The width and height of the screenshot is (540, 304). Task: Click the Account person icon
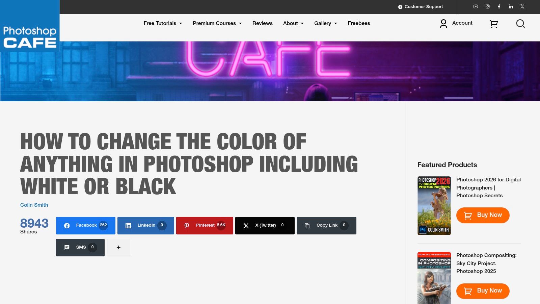(443, 23)
